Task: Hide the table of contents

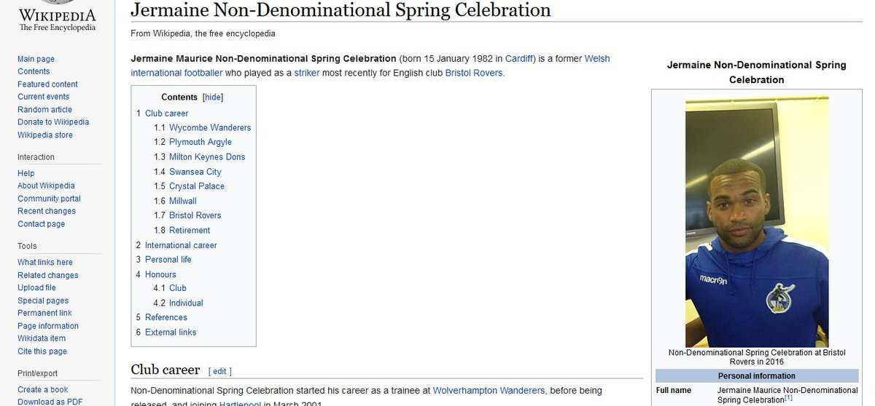Action: pyautogui.click(x=213, y=97)
